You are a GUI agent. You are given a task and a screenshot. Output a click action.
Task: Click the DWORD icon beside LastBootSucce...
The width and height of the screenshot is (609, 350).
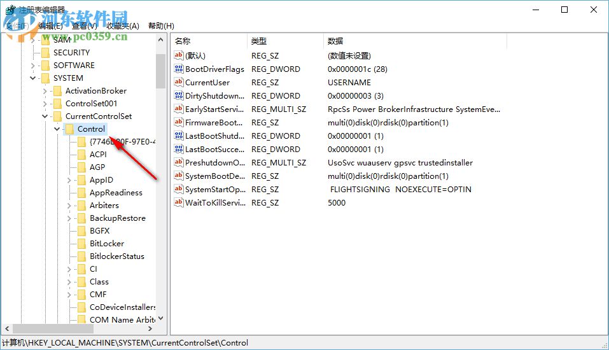[179, 149]
